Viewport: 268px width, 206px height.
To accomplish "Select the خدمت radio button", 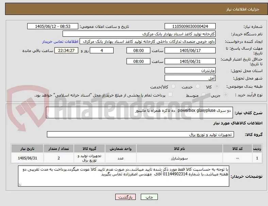I will point(198,86).
